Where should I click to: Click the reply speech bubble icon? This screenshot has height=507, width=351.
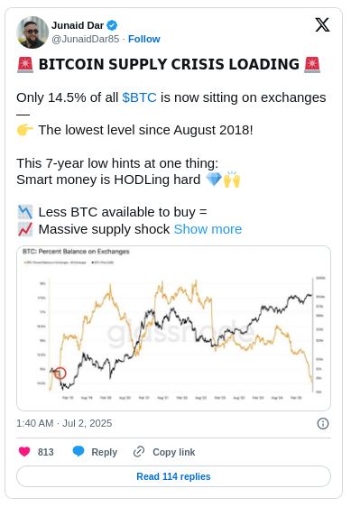pos(79,451)
